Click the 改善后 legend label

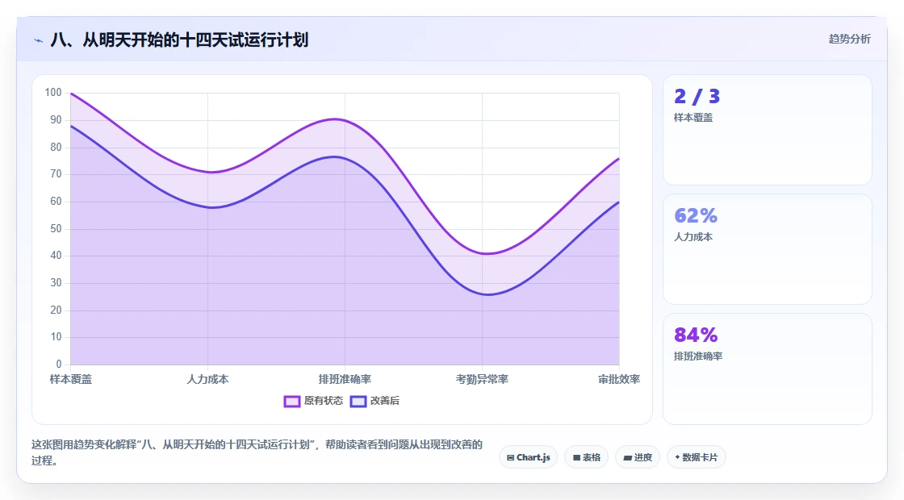point(384,401)
